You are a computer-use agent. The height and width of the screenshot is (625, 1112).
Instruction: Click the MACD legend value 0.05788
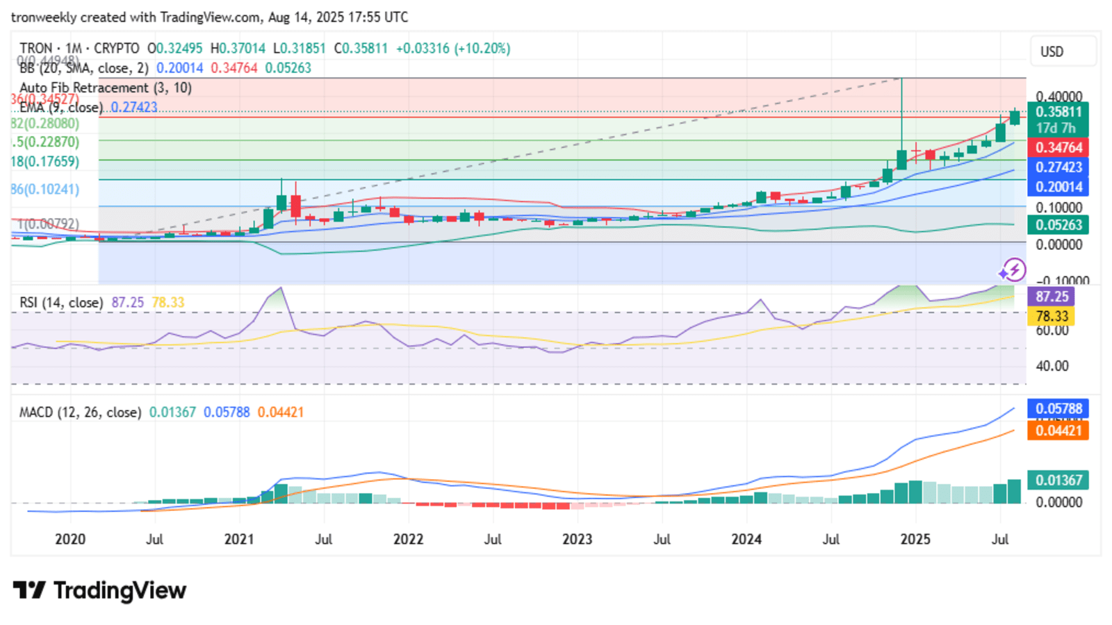[x=227, y=412]
